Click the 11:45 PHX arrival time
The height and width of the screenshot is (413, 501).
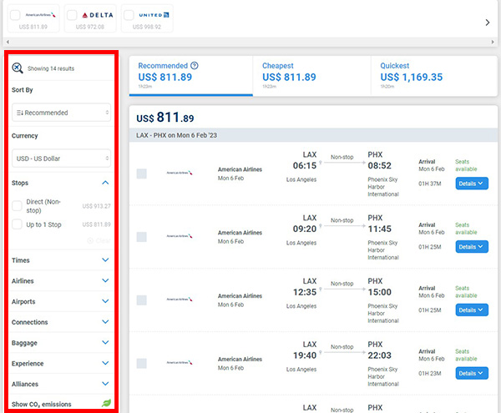379,229
